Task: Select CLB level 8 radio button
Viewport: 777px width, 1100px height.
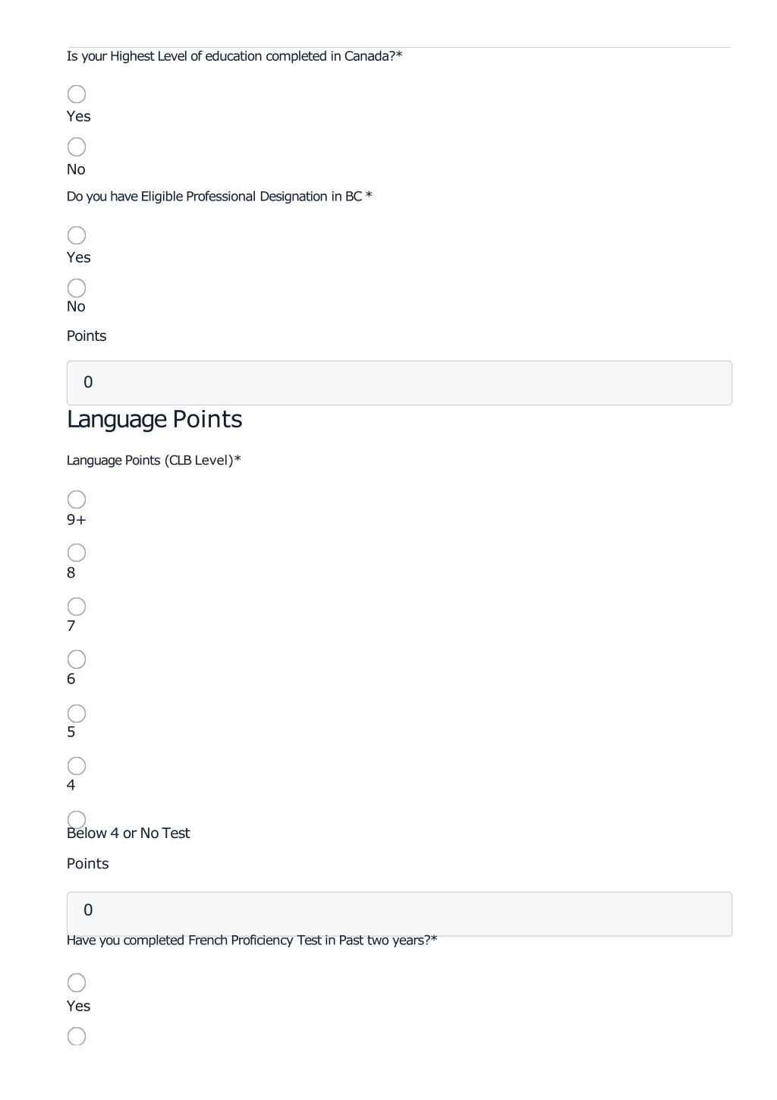Action: (x=77, y=553)
